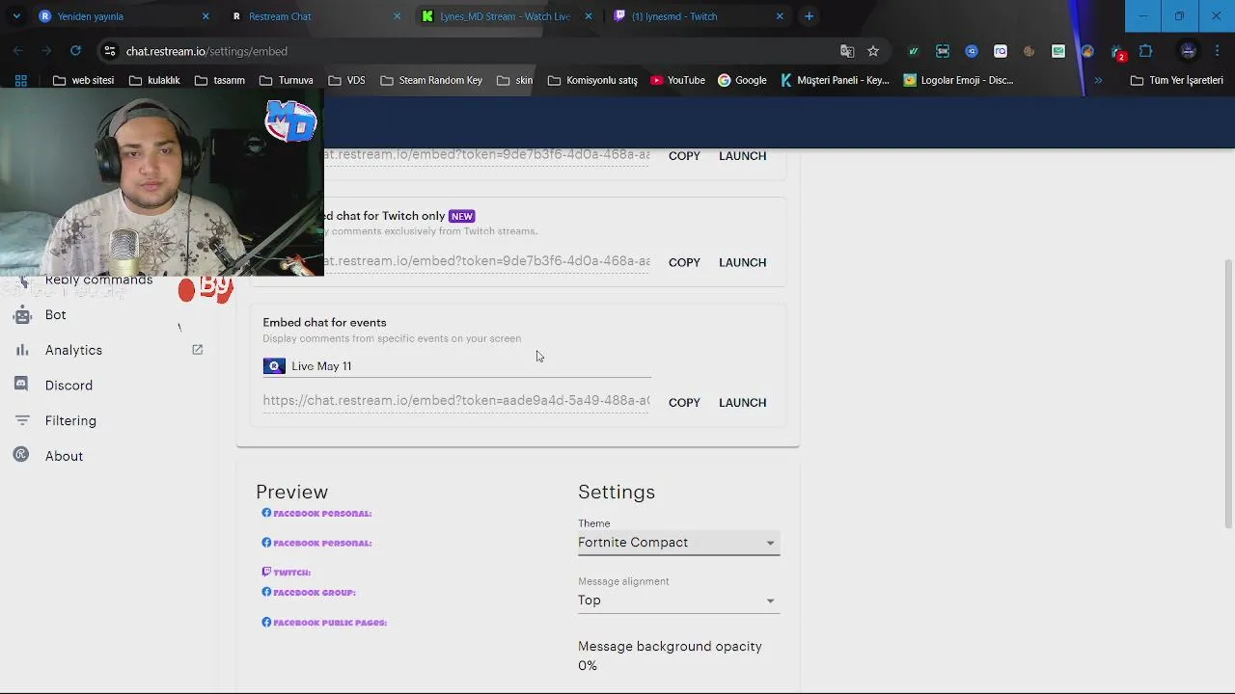Open the Theme dropdown showing Fortnite Compact
This screenshot has width=1235, height=694.
click(678, 543)
